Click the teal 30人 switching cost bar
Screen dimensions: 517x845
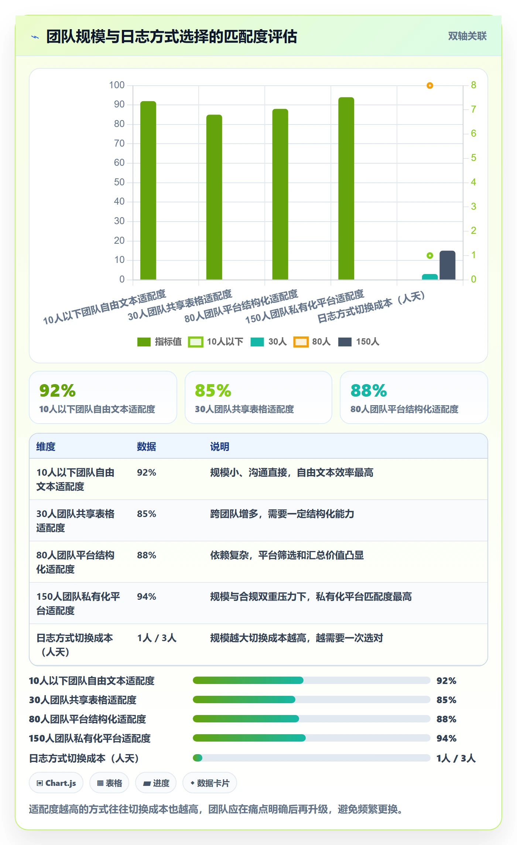(430, 277)
